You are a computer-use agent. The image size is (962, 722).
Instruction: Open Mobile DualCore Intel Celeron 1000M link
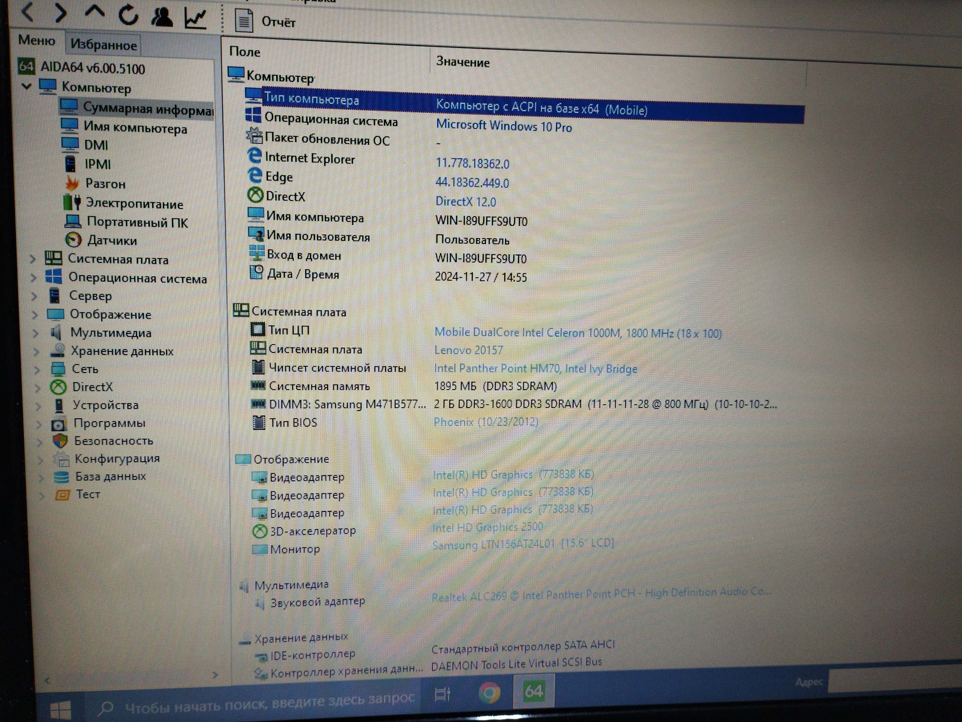pyautogui.click(x=578, y=333)
